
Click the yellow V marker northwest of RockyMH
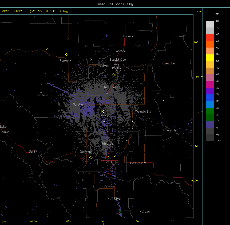47,49
